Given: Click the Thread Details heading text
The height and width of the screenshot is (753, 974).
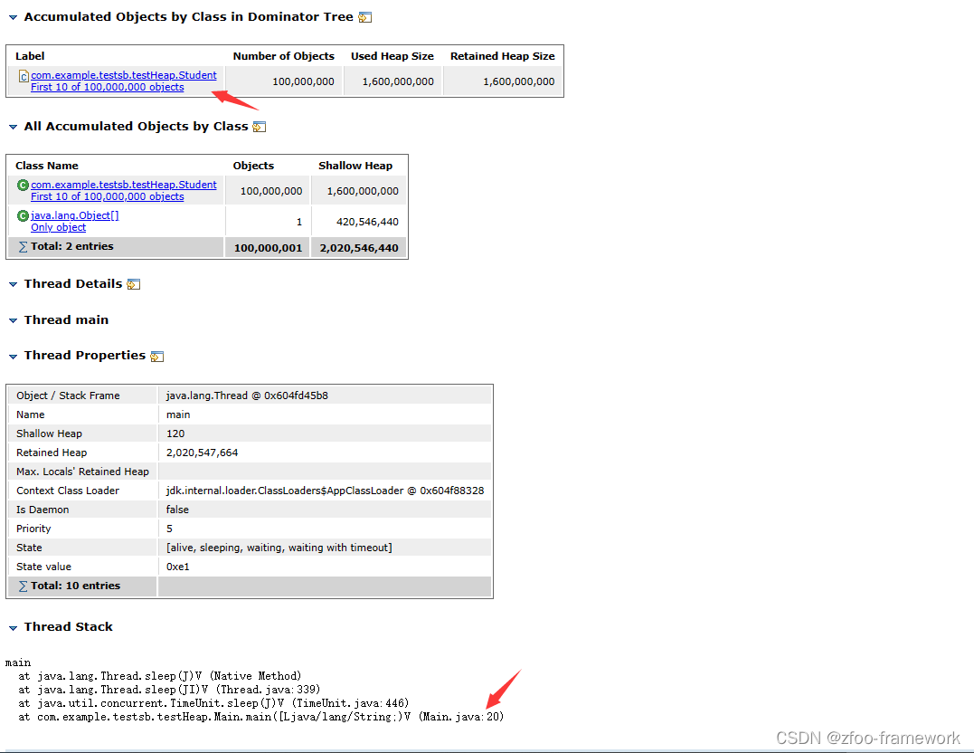Looking at the screenshot, I should (x=73, y=283).
